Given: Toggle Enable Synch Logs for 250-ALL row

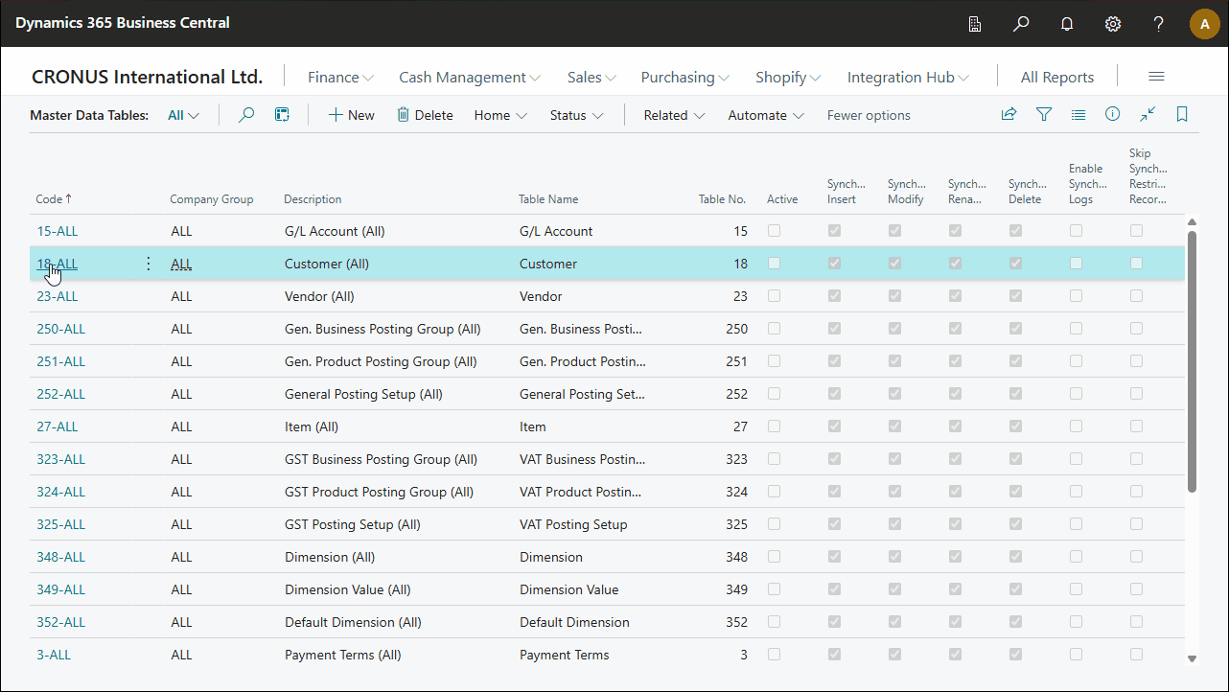Looking at the screenshot, I should coord(1076,329).
